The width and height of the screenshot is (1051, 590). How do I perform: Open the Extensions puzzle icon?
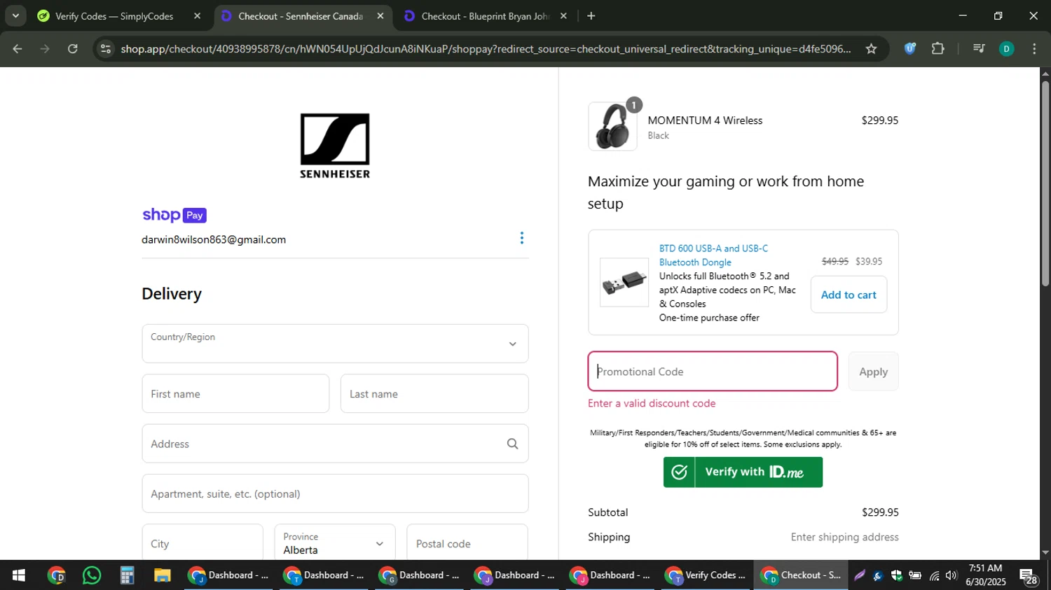tap(938, 48)
